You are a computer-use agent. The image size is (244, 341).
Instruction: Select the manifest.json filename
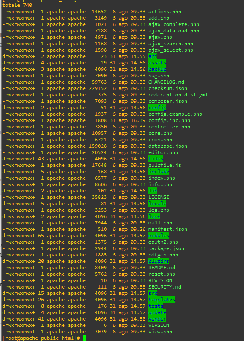click(x=168, y=230)
